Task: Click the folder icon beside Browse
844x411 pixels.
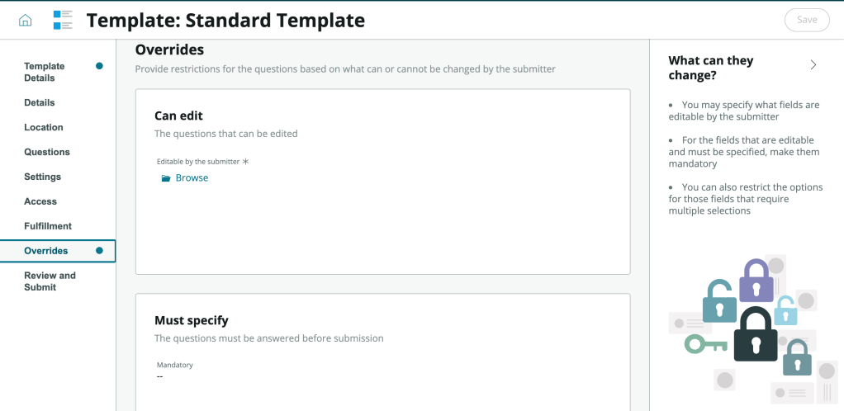Action: [x=166, y=178]
